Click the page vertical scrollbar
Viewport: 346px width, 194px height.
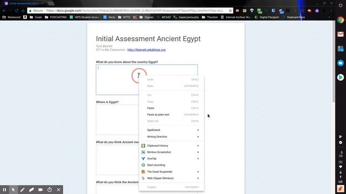(x=334, y=61)
